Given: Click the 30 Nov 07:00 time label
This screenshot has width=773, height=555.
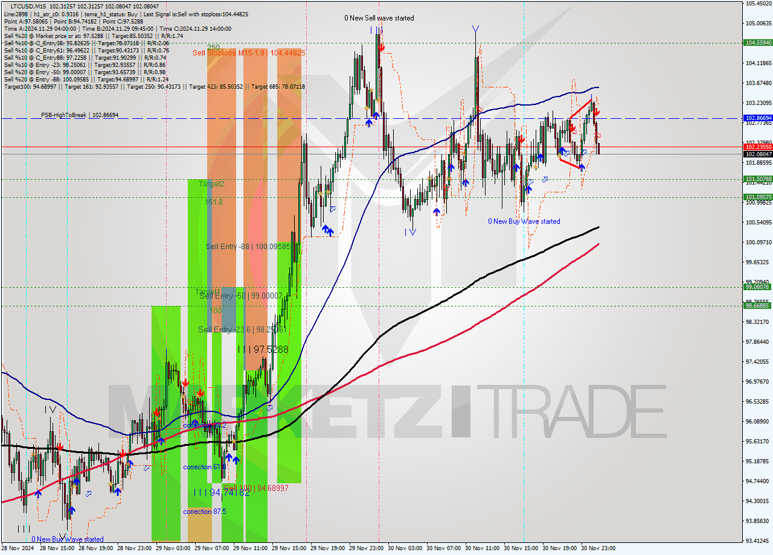Looking at the screenshot, I should (444, 548).
